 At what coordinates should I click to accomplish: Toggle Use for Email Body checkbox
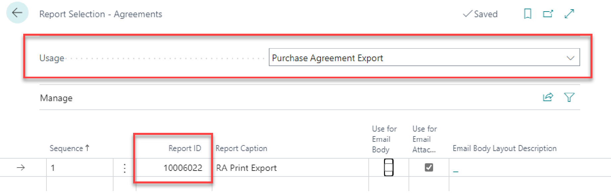pyautogui.click(x=389, y=168)
